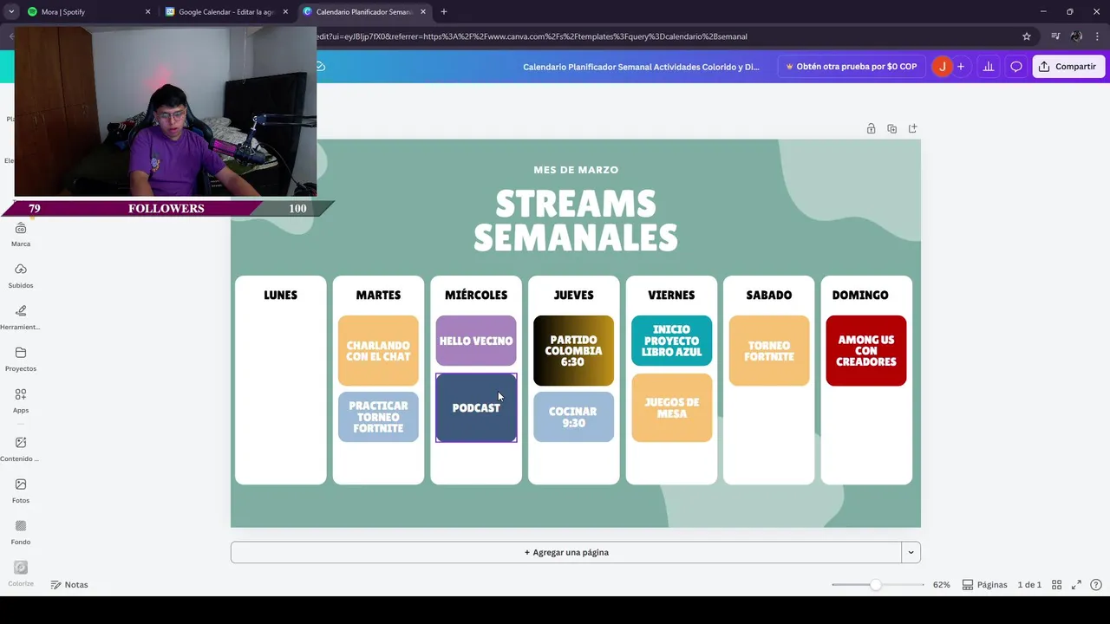
Task: Open Chrome three-dot menu
Action: pyautogui.click(x=1098, y=36)
